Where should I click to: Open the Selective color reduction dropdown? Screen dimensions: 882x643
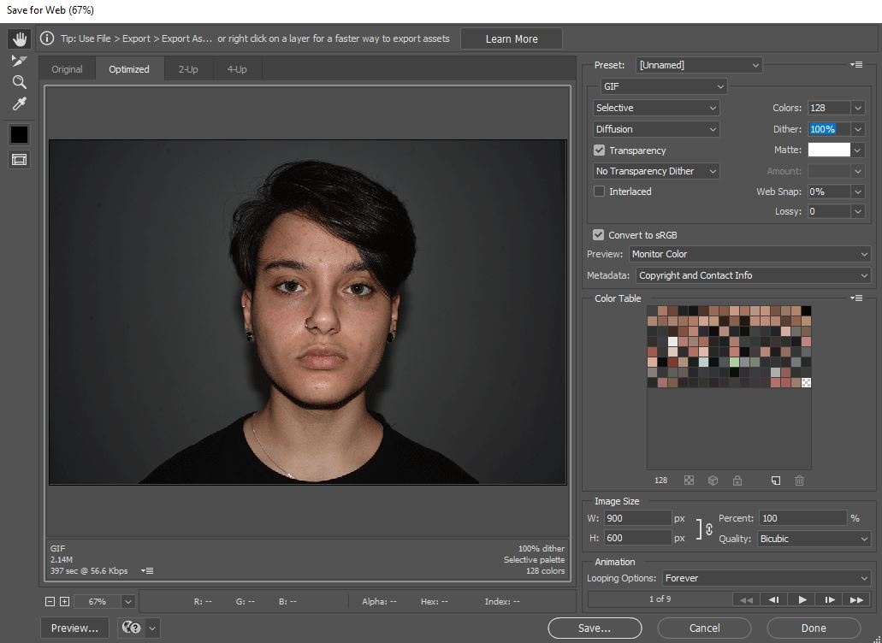pyautogui.click(x=656, y=108)
